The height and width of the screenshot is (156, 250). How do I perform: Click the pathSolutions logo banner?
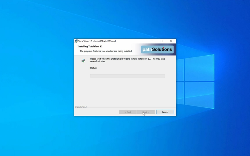coord(157,49)
